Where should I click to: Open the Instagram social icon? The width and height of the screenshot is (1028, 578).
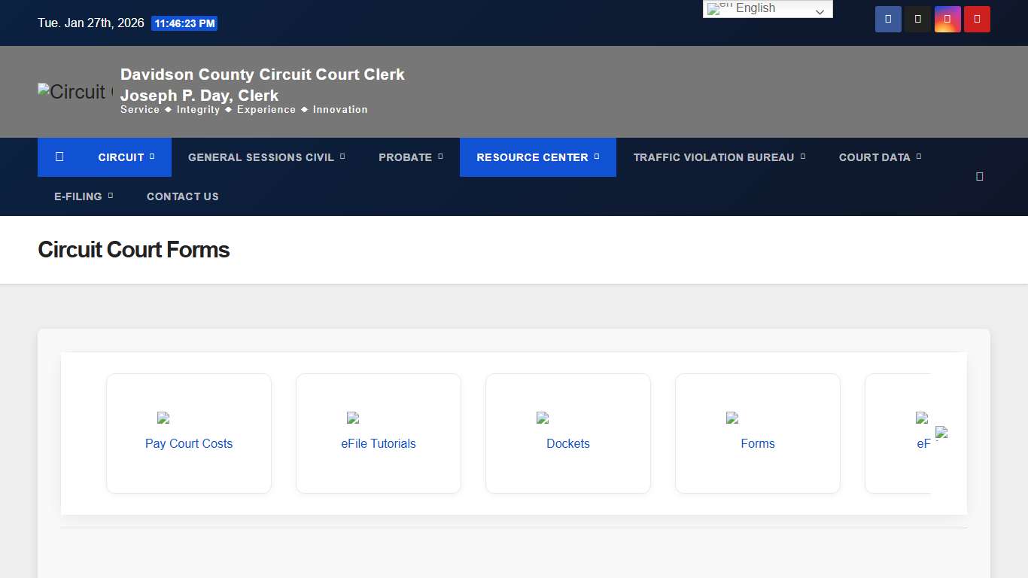pyautogui.click(x=947, y=19)
